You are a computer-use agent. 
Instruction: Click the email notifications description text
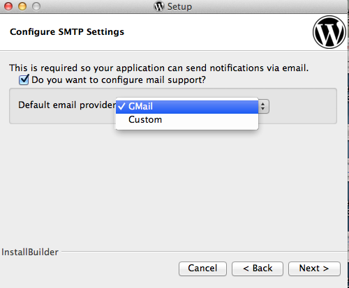[x=158, y=68]
